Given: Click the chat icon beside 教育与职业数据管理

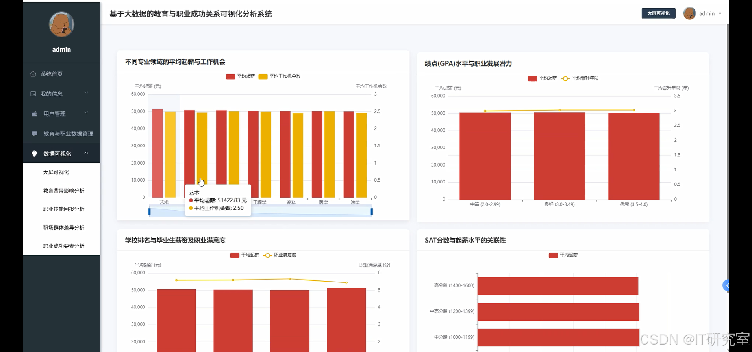Looking at the screenshot, I should (35, 133).
